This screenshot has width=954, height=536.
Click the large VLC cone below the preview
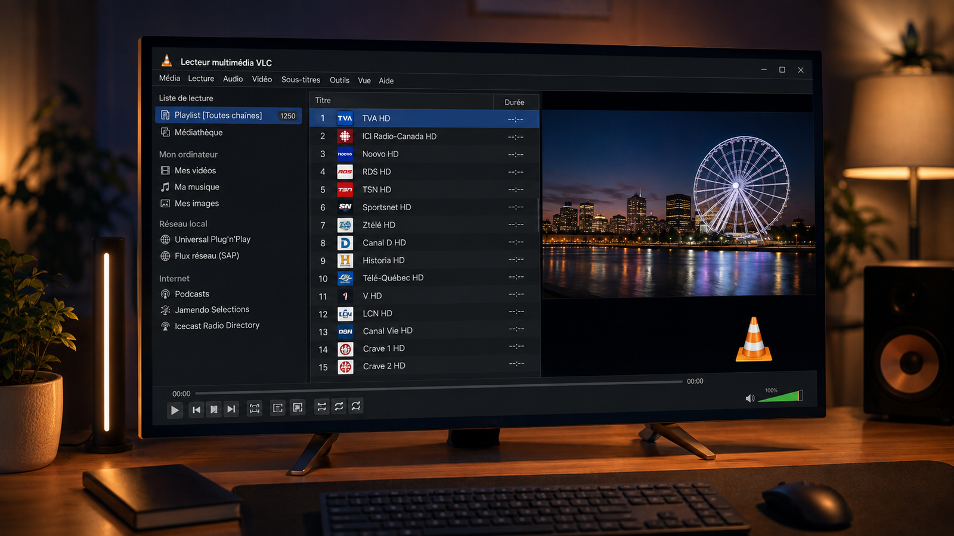[754, 339]
